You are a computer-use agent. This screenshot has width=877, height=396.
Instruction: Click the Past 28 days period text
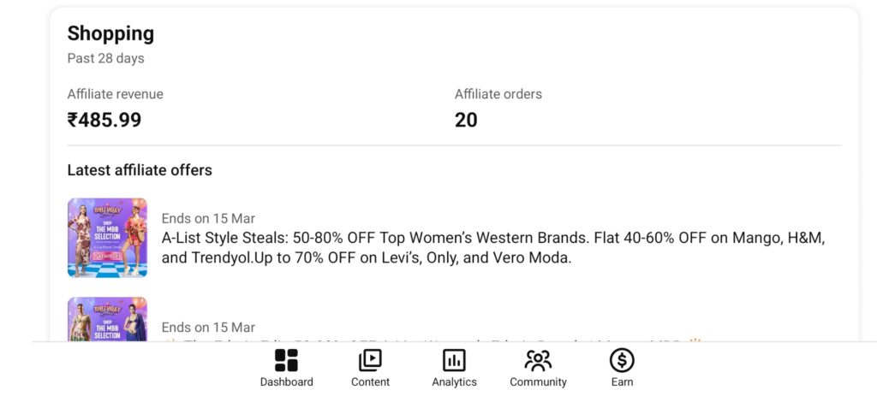(105, 59)
